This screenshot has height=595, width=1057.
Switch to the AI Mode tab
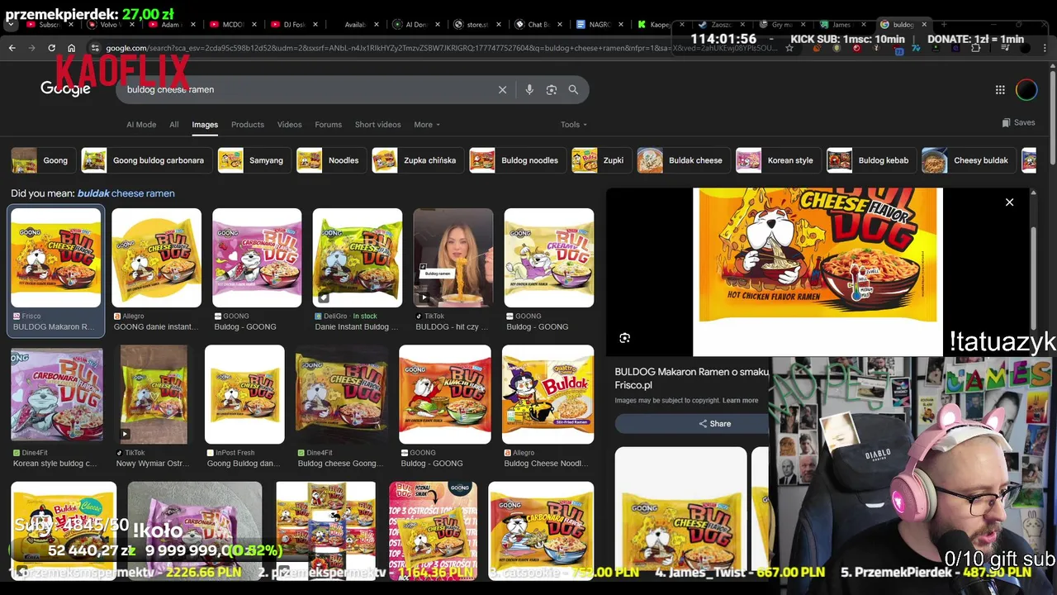(141, 125)
